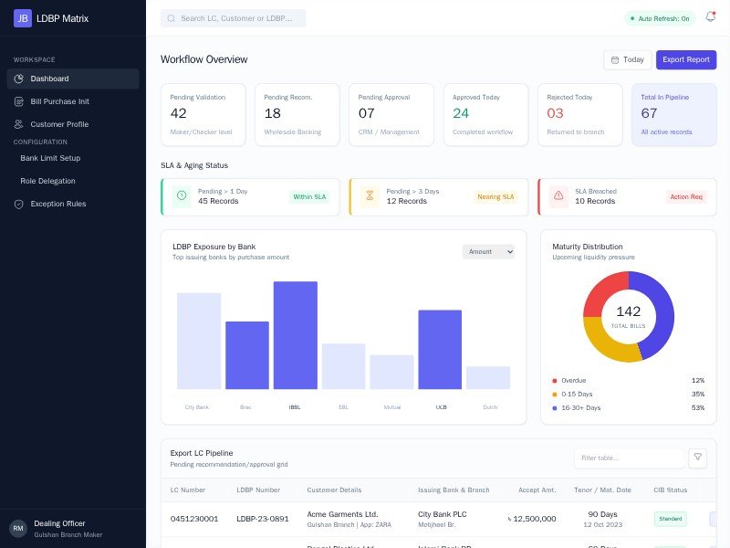Click the JB logo in sidebar
This screenshot has width=730, height=548.
[x=23, y=17]
